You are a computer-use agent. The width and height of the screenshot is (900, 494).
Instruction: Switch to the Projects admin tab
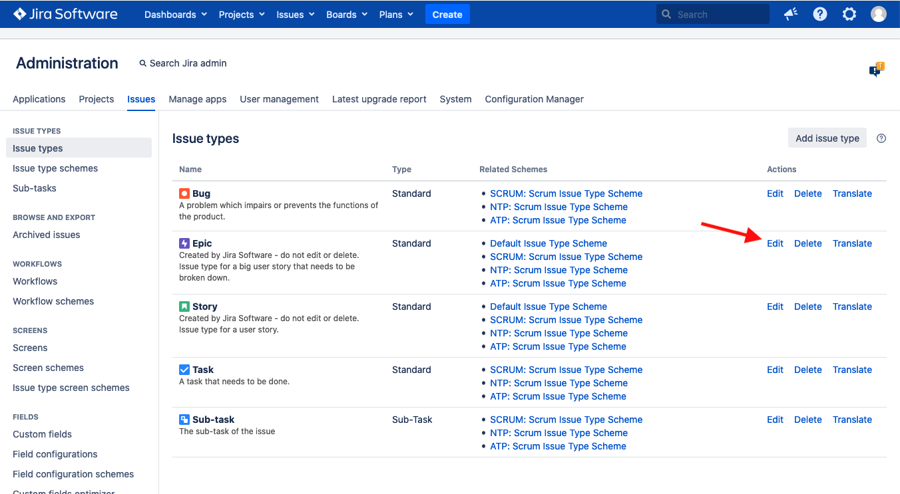tap(97, 99)
